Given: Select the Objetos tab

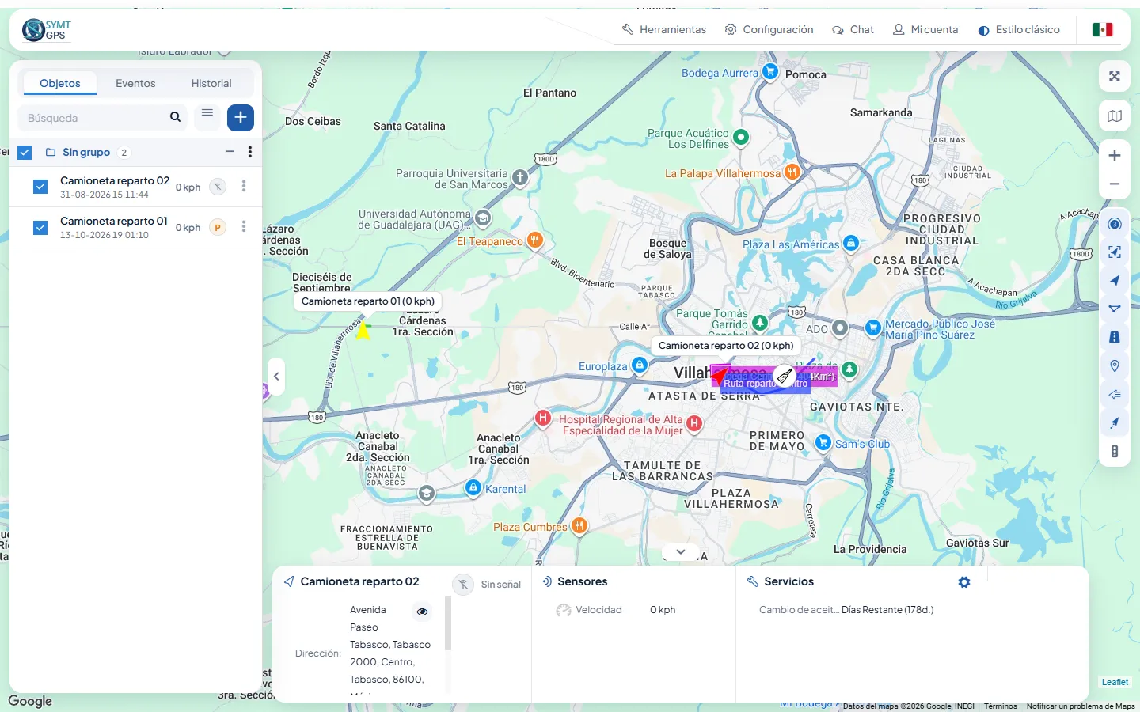Looking at the screenshot, I should point(60,83).
